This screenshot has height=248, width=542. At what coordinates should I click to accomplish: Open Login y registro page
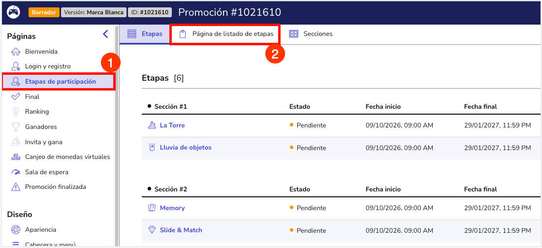pyautogui.click(x=48, y=66)
